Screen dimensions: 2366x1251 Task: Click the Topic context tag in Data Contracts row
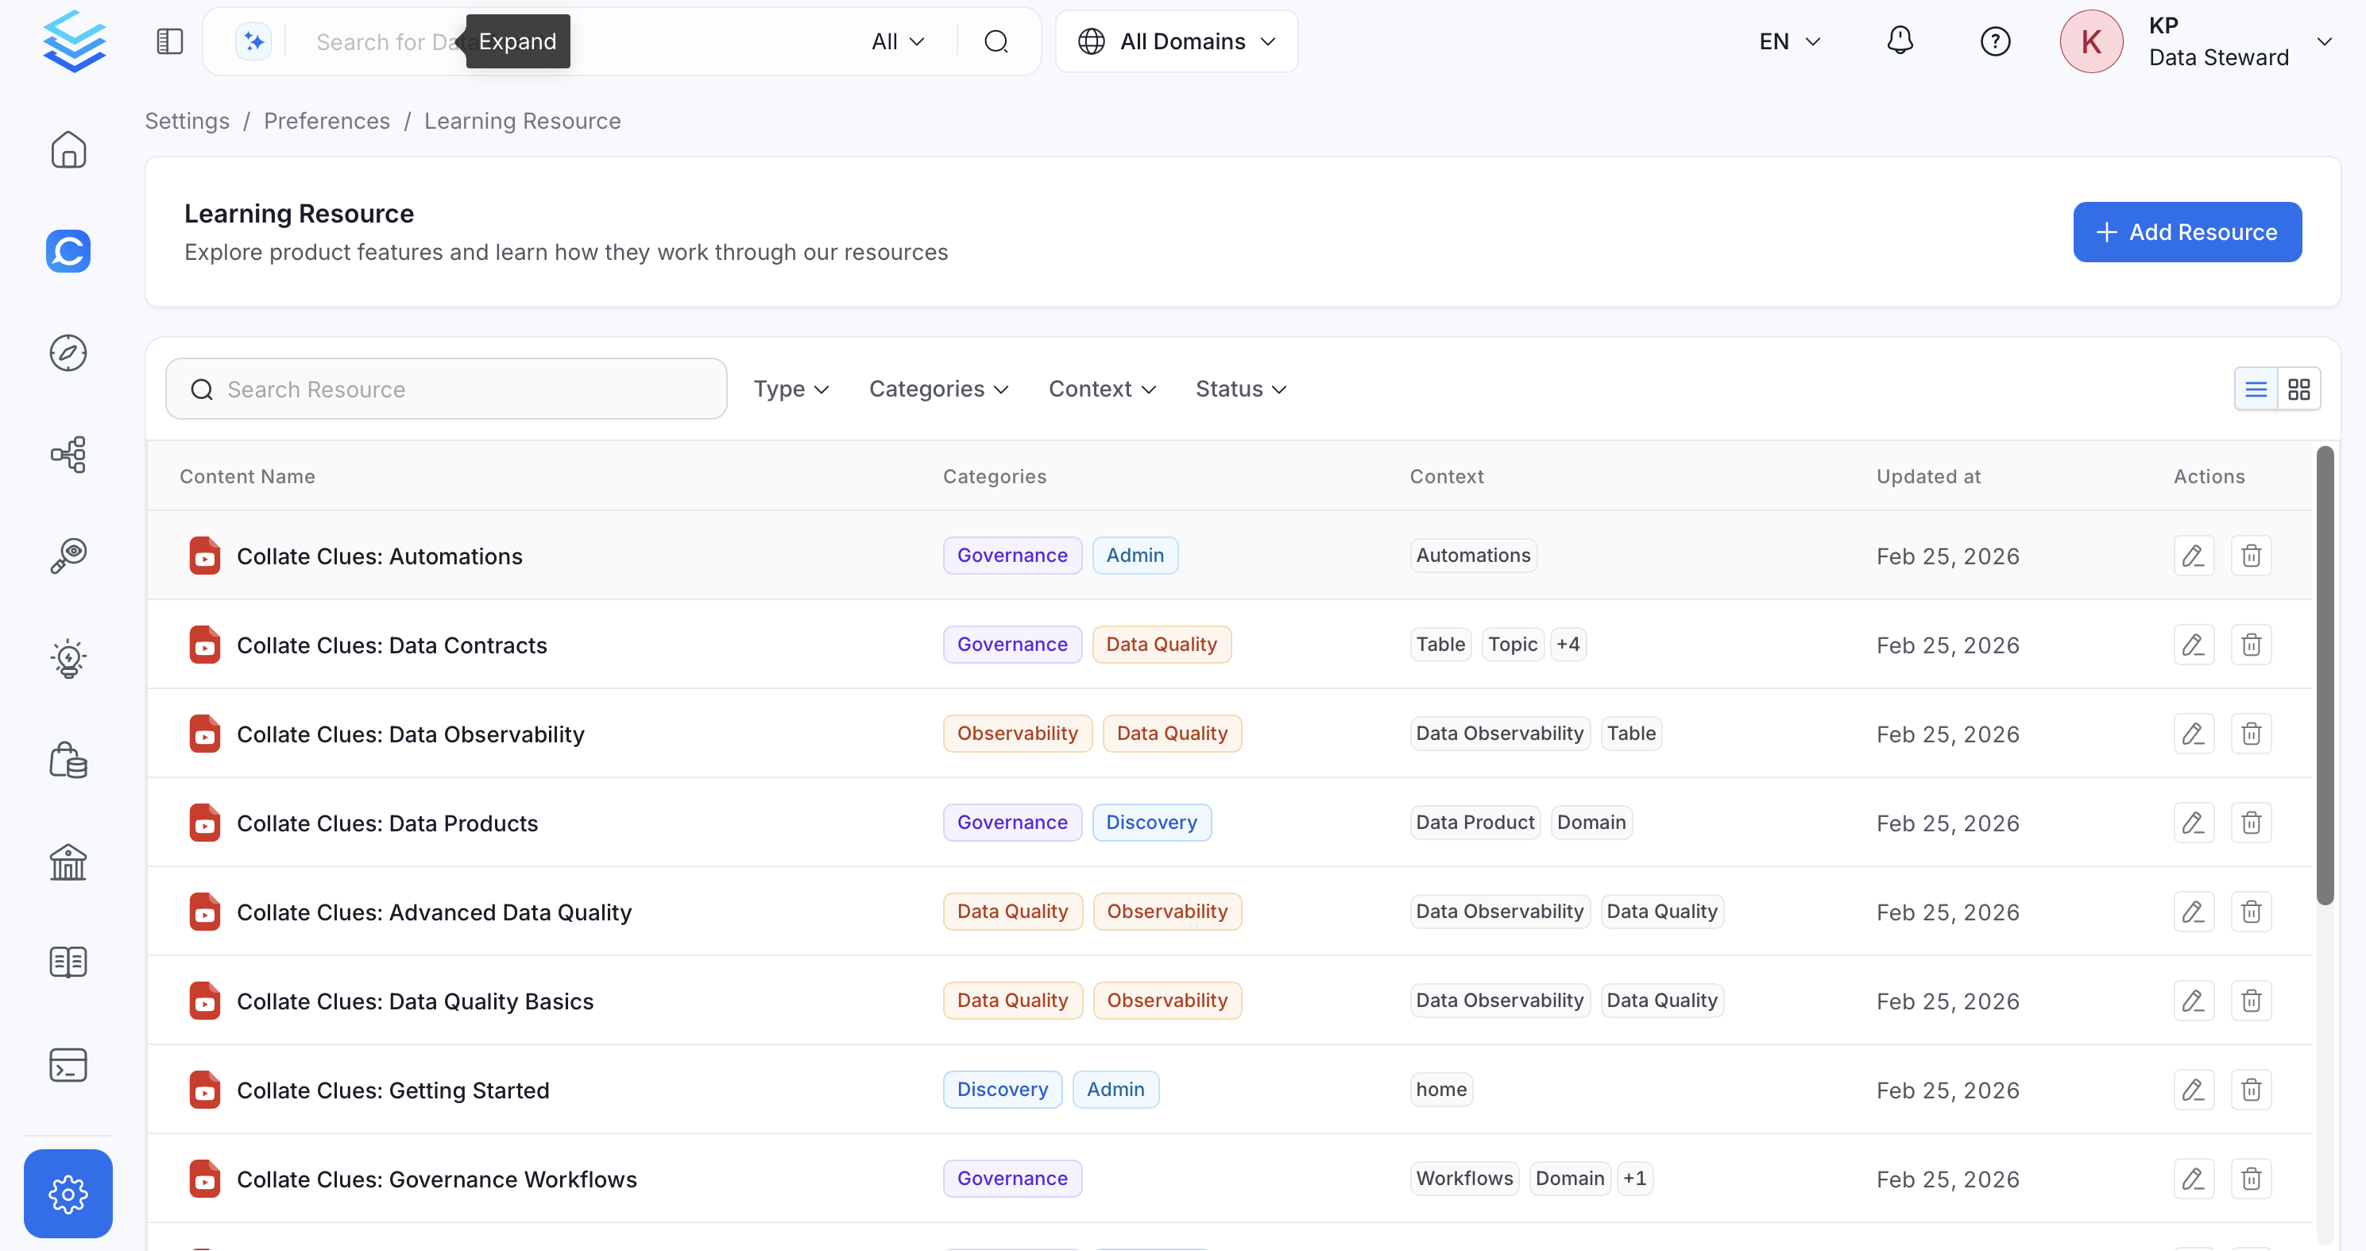pos(1513,645)
